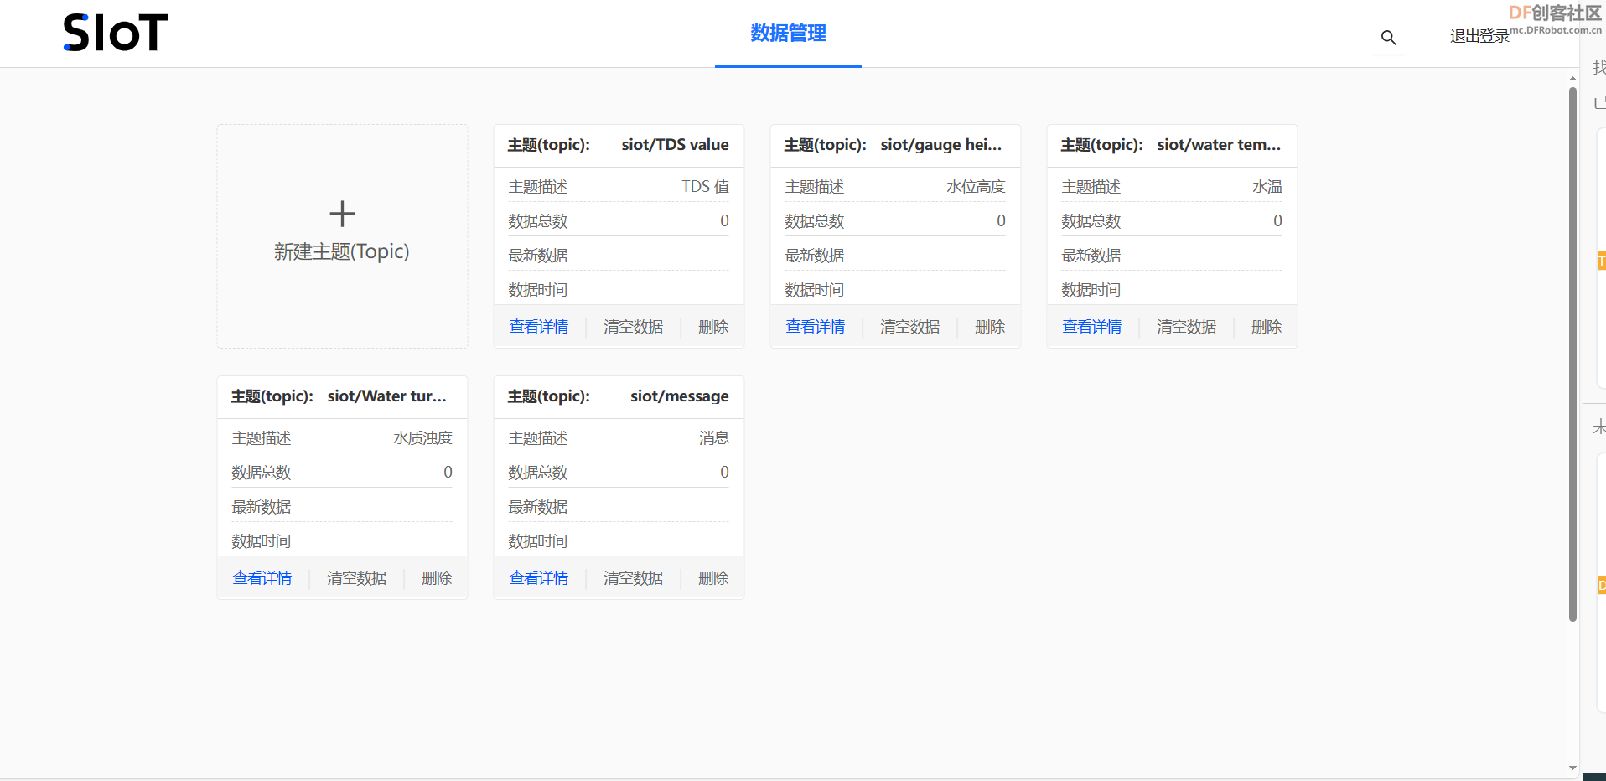Screen dimensions: 1606x781
Task: Clear data of siot/water tem... topic
Action: pos(1187,327)
